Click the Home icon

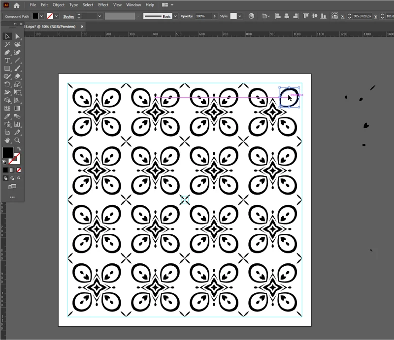(17, 5)
